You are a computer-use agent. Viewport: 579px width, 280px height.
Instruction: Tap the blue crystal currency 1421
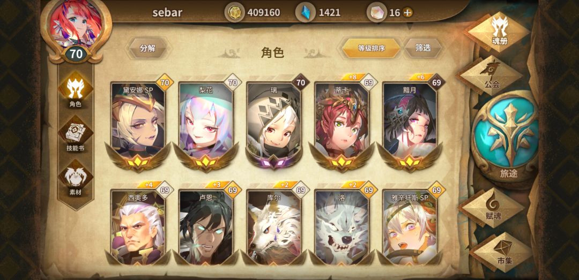click(318, 12)
